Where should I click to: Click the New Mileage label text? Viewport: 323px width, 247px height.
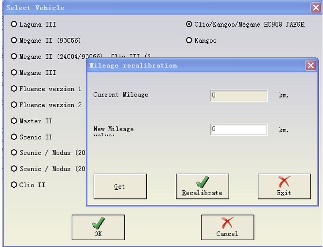[114, 129]
